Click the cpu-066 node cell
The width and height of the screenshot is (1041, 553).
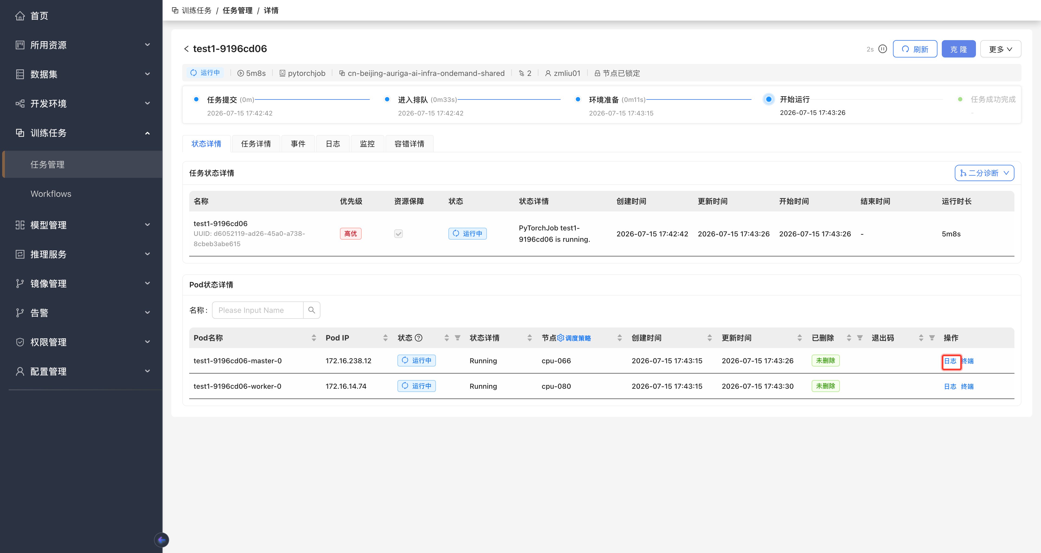pos(556,361)
